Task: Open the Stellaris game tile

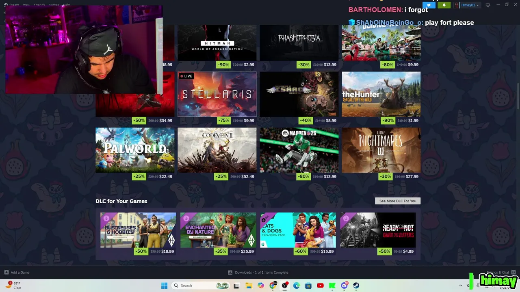Action: point(217,94)
